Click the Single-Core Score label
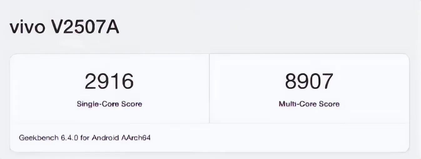 pos(109,104)
